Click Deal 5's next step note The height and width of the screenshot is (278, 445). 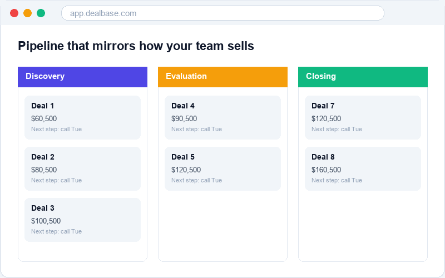point(197,180)
